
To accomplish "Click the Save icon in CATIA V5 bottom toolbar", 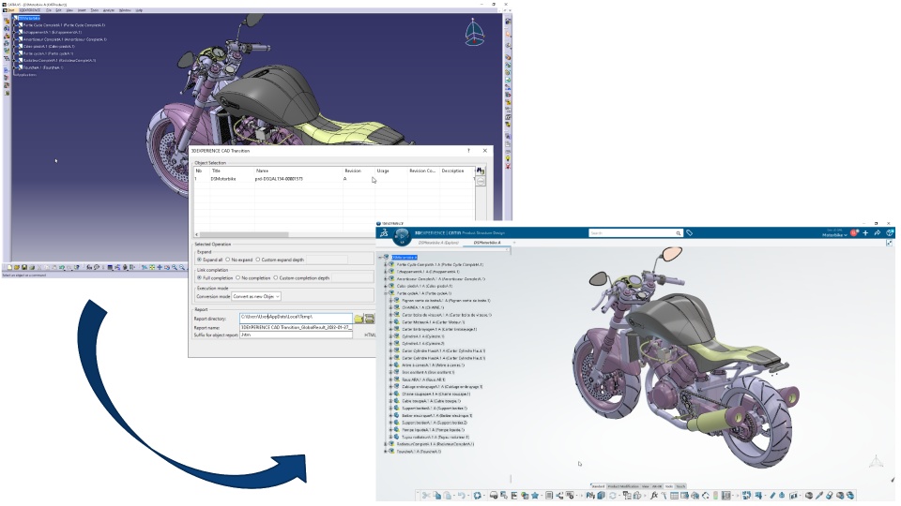I will coord(24,267).
